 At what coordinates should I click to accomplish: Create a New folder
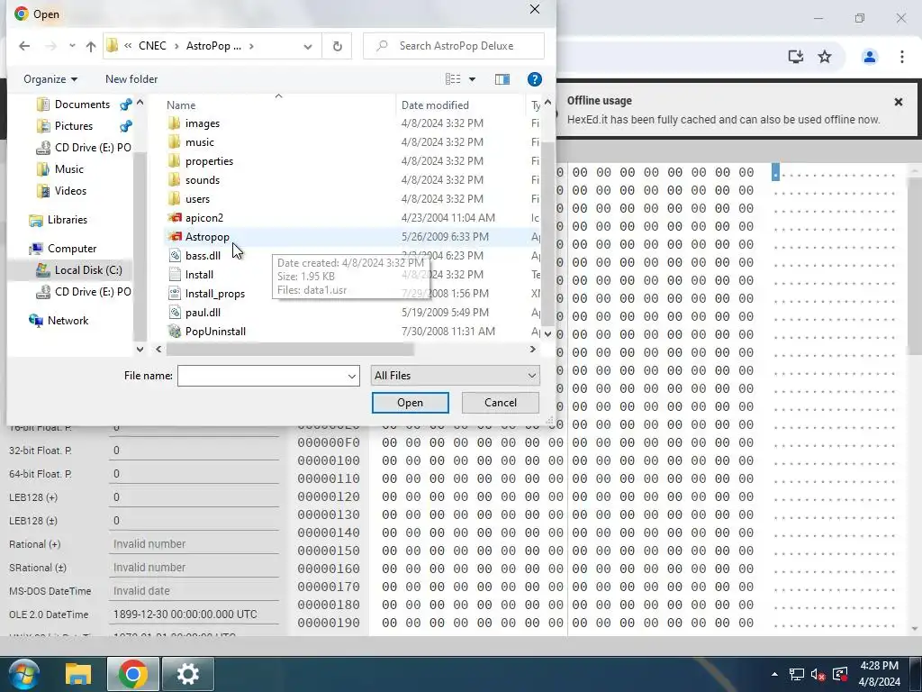pos(131,79)
